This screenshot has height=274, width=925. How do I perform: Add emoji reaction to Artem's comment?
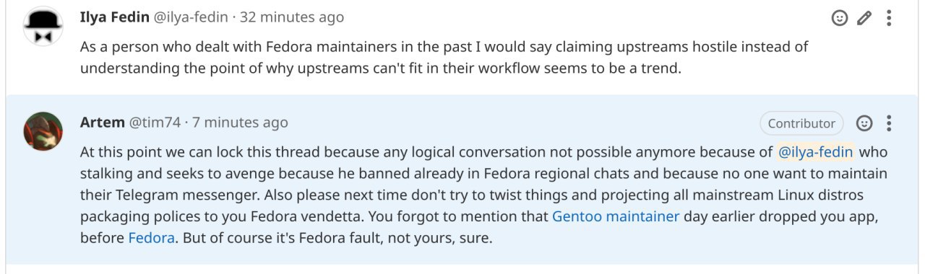864,123
